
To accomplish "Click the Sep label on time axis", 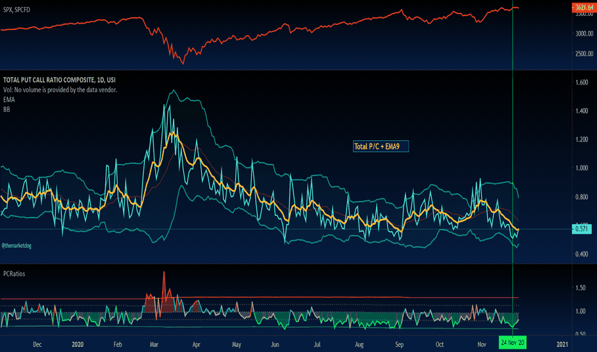I will pos(399,345).
